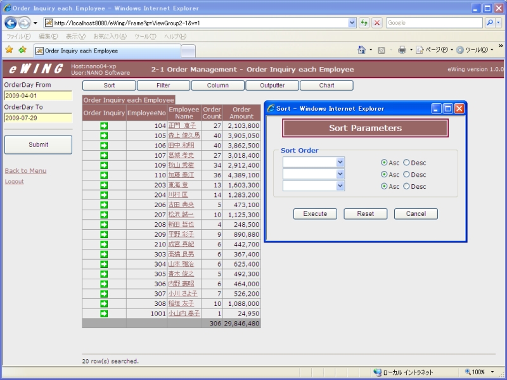The image size is (507, 380).
Task: Click the RSS feeds icon
Action: (x=382, y=50)
